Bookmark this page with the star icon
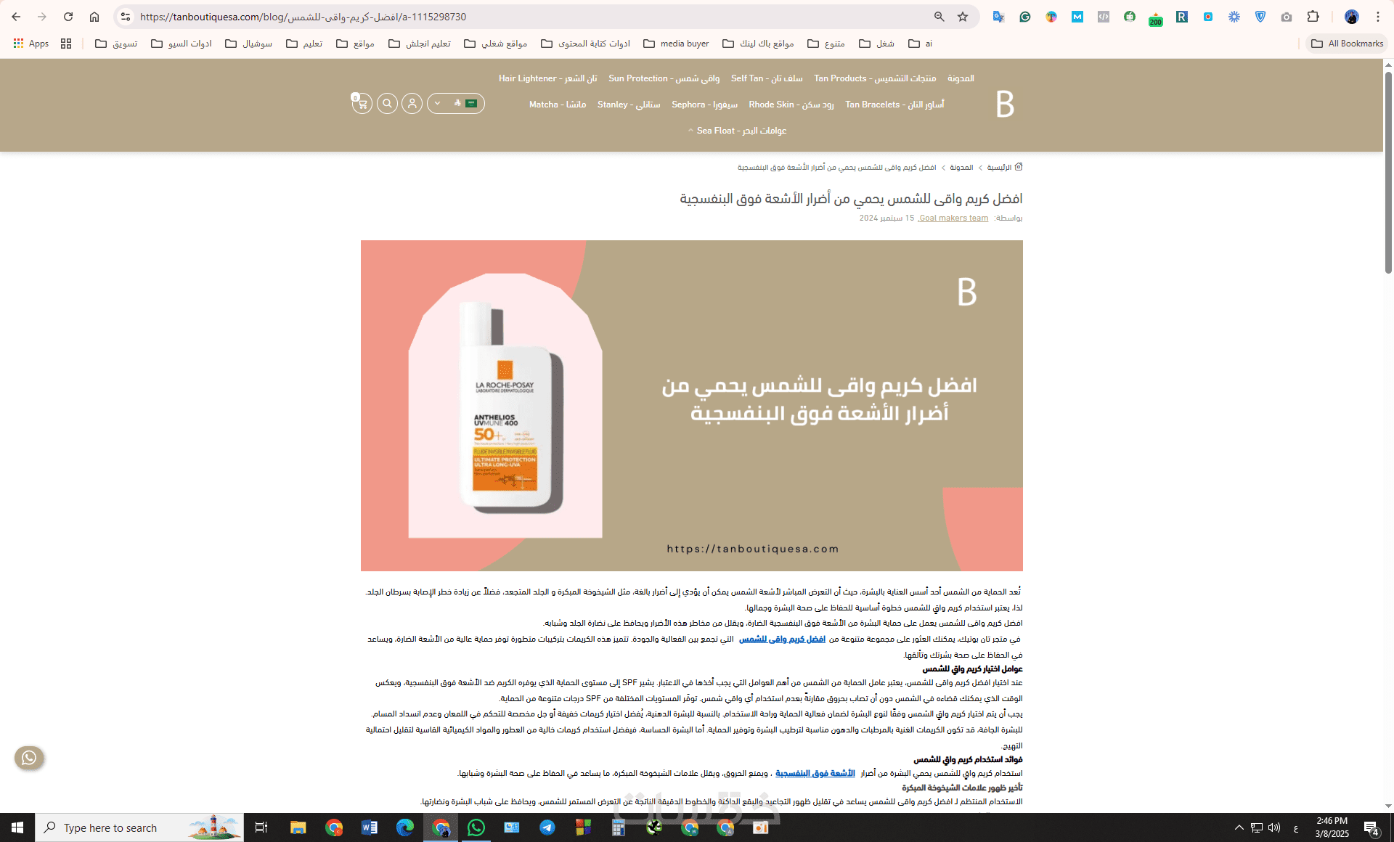This screenshot has height=842, width=1394. [963, 17]
